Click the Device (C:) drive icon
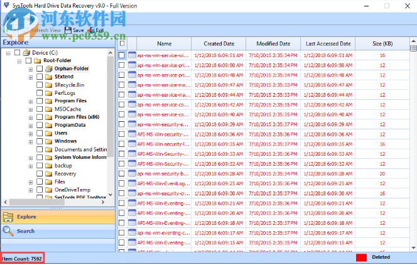The height and width of the screenshot is (265, 417). [x=26, y=53]
